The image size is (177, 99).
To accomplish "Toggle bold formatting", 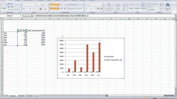I will click(24, 9).
